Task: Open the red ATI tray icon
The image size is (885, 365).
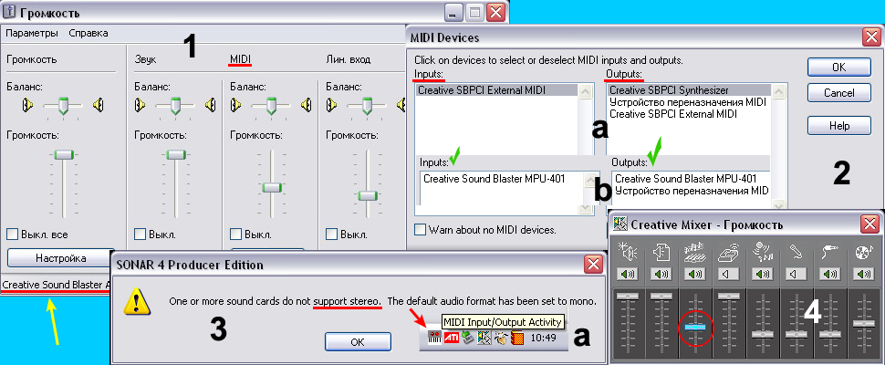Action: [451, 339]
